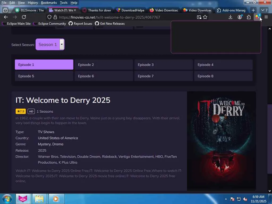Click the taskbar clock showing 6:59 AM
The height and width of the screenshot is (204, 272).
click(x=258, y=199)
